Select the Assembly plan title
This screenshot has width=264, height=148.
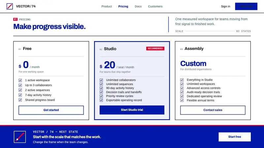194,49
